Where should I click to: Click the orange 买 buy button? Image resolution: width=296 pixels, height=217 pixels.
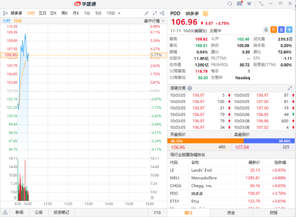click(x=274, y=29)
